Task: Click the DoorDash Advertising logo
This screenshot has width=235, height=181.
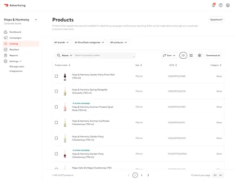Action: [x=15, y=5]
